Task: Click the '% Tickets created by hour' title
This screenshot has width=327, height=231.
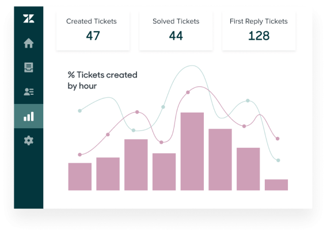Action: (x=102, y=80)
